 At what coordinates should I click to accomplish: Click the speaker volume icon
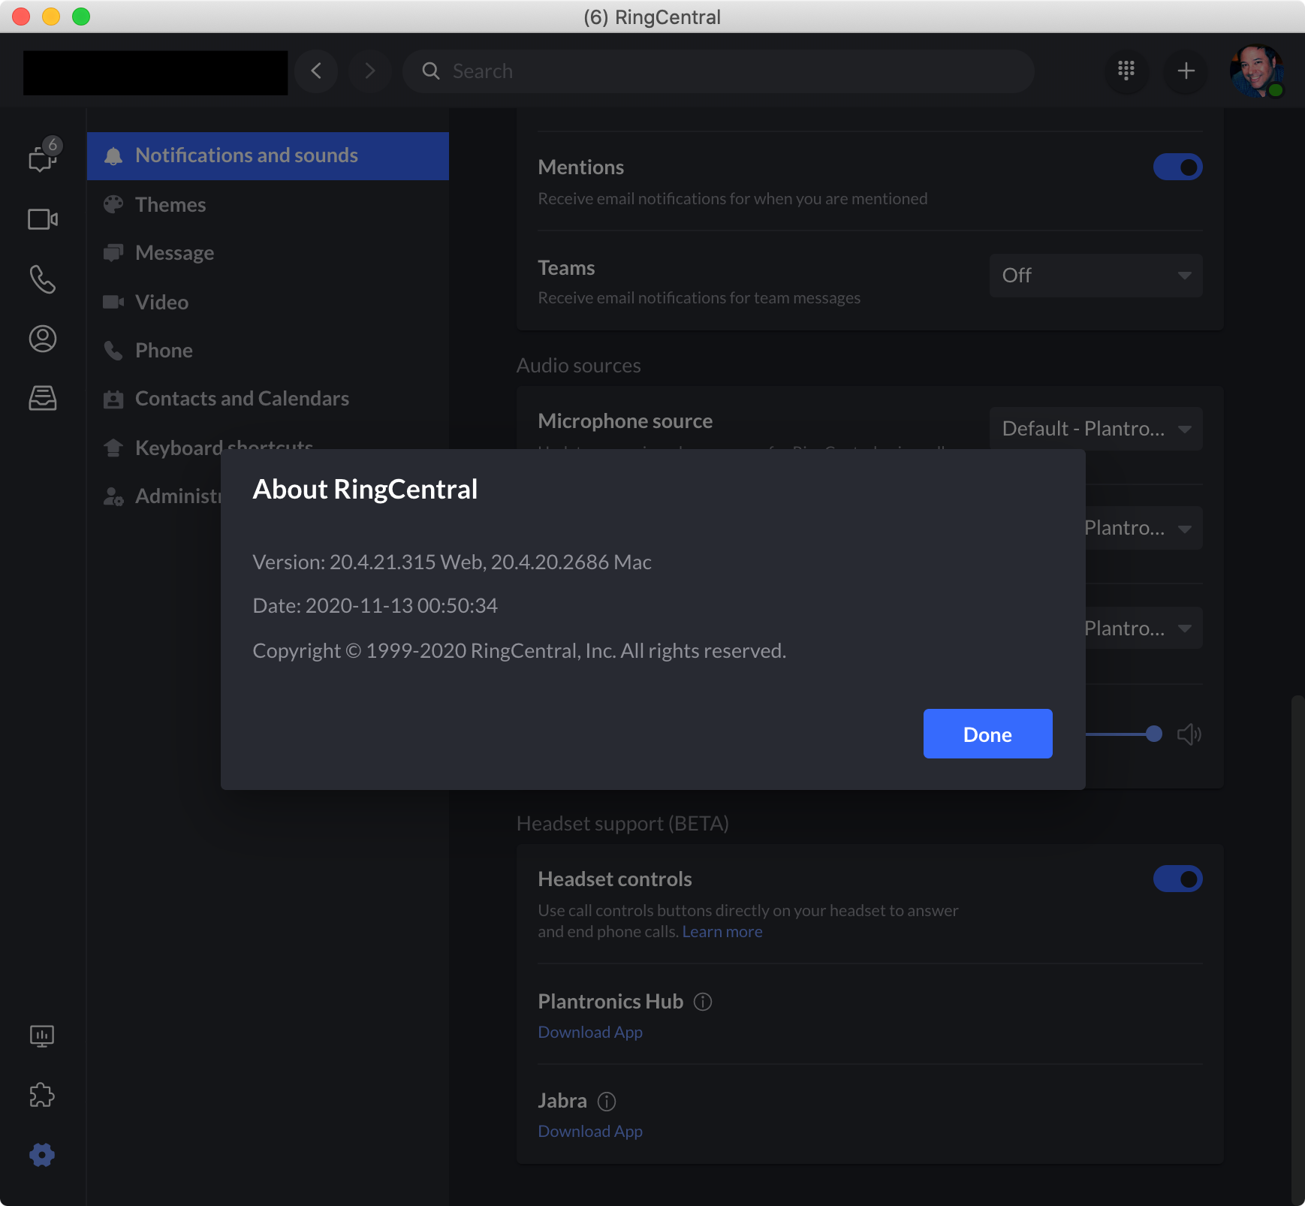click(1189, 734)
